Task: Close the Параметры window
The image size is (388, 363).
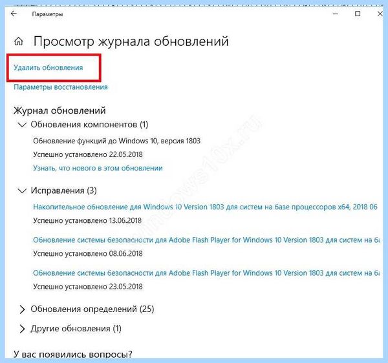Action: point(380,14)
